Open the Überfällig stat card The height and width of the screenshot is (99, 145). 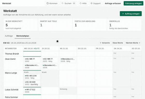[124, 25]
